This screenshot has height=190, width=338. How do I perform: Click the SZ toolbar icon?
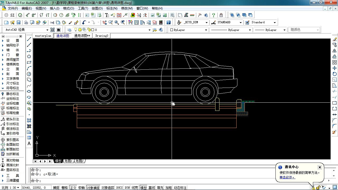tap(12, 15)
